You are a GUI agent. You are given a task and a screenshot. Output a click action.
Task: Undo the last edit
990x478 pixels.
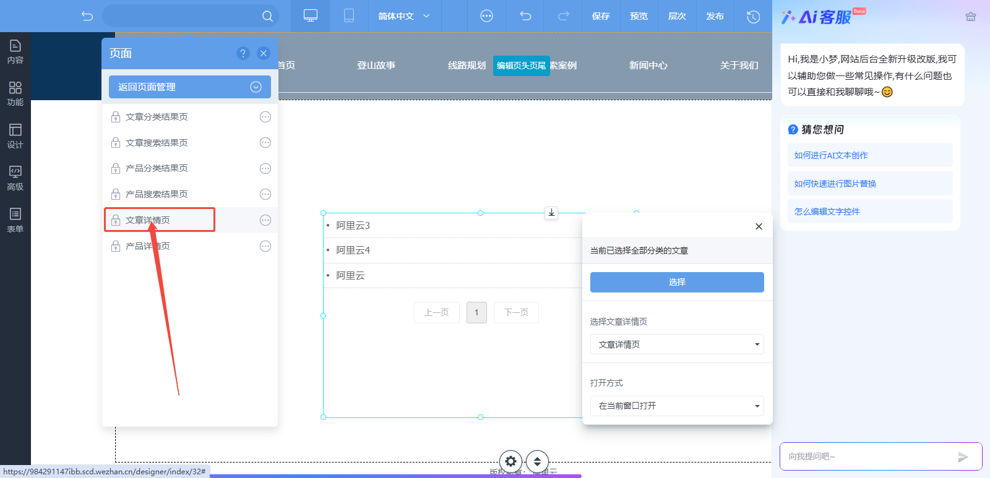(525, 16)
